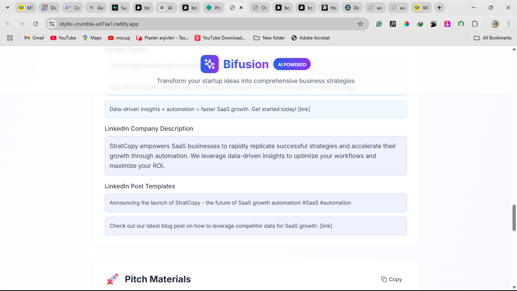The height and width of the screenshot is (291, 517).
Task: Switch to the Dig tab
Action: click(x=49, y=8)
